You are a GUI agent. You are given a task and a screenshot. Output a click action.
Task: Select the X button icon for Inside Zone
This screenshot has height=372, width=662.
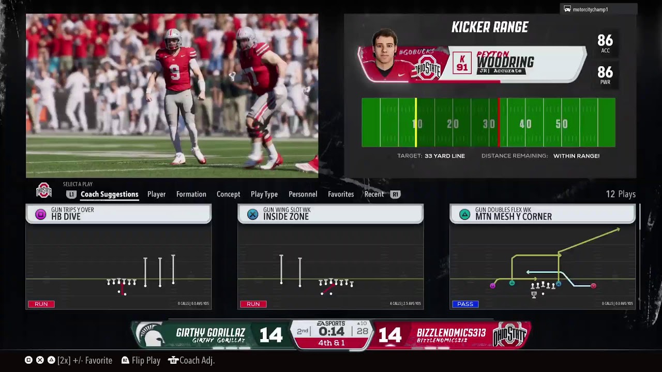[252, 214]
